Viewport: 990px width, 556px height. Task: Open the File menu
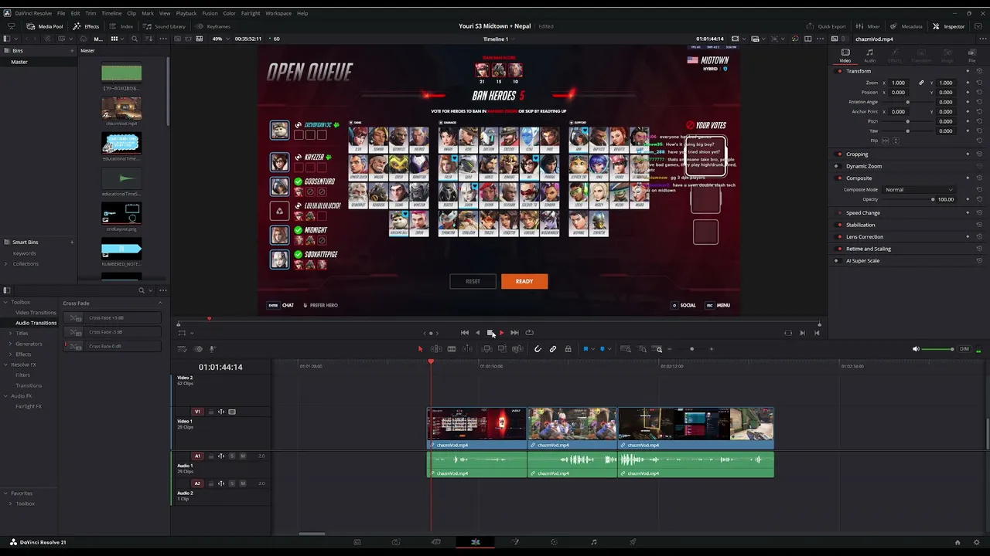pyautogui.click(x=61, y=13)
